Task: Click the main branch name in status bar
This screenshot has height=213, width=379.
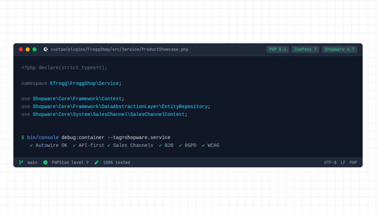Action: 32,162
